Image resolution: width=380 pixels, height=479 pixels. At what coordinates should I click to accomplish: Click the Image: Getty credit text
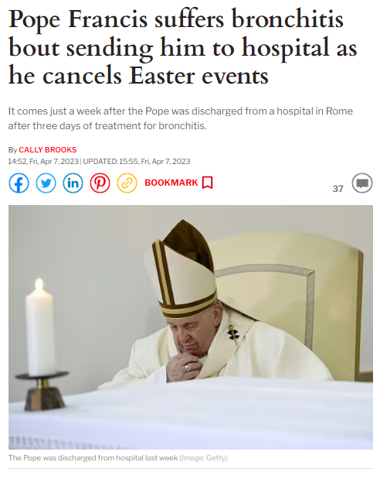click(x=204, y=458)
